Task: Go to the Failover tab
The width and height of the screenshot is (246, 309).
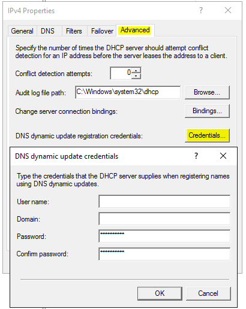Action: point(102,31)
